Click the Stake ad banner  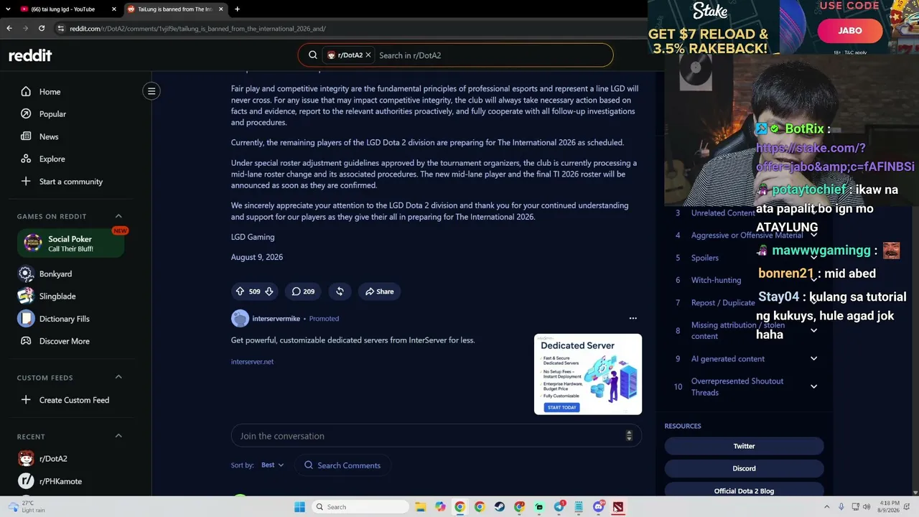pos(783,27)
